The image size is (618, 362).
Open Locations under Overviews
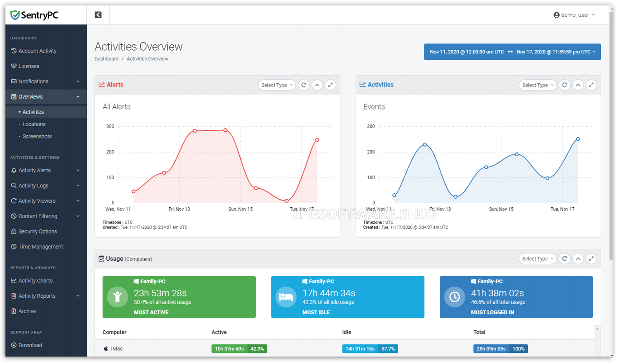tap(34, 124)
